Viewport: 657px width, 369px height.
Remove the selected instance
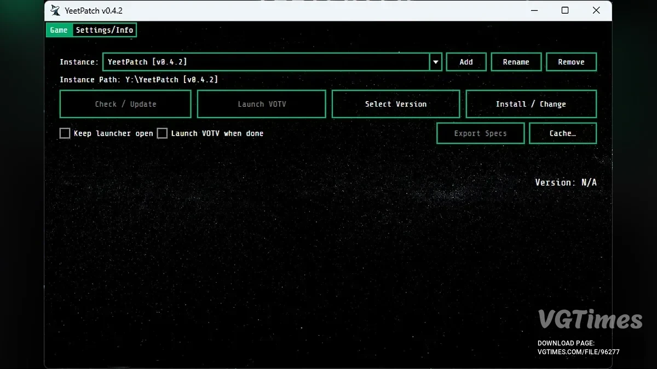[571, 62]
